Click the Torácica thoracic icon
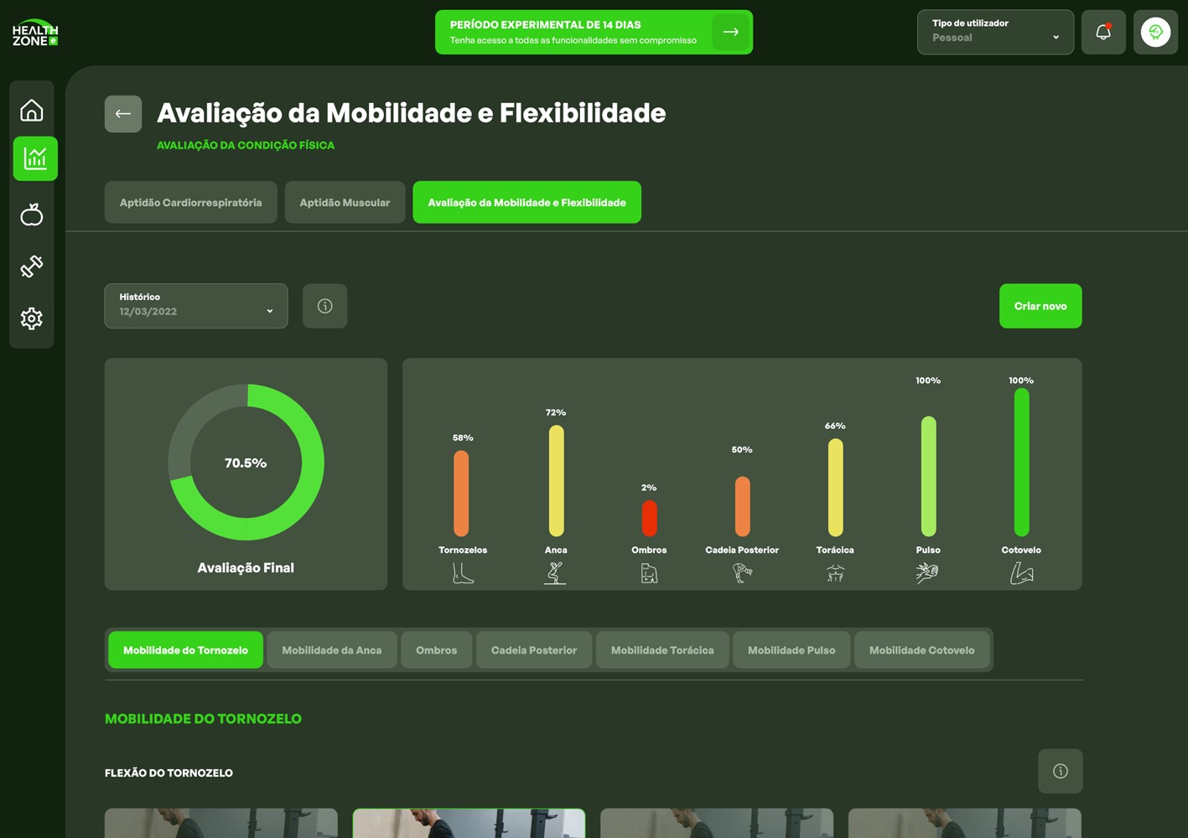 click(835, 573)
